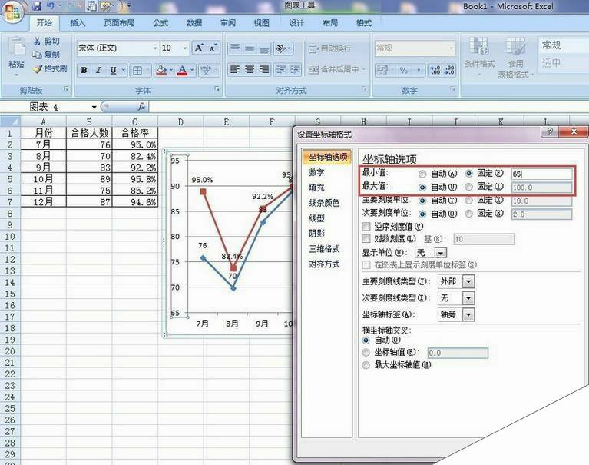
Task: Switch to 设计 chart tools tab
Action: coord(296,23)
